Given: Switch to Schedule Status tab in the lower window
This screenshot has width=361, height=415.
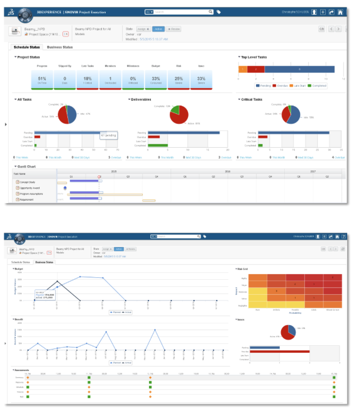Looking at the screenshot, I should coord(20,262).
